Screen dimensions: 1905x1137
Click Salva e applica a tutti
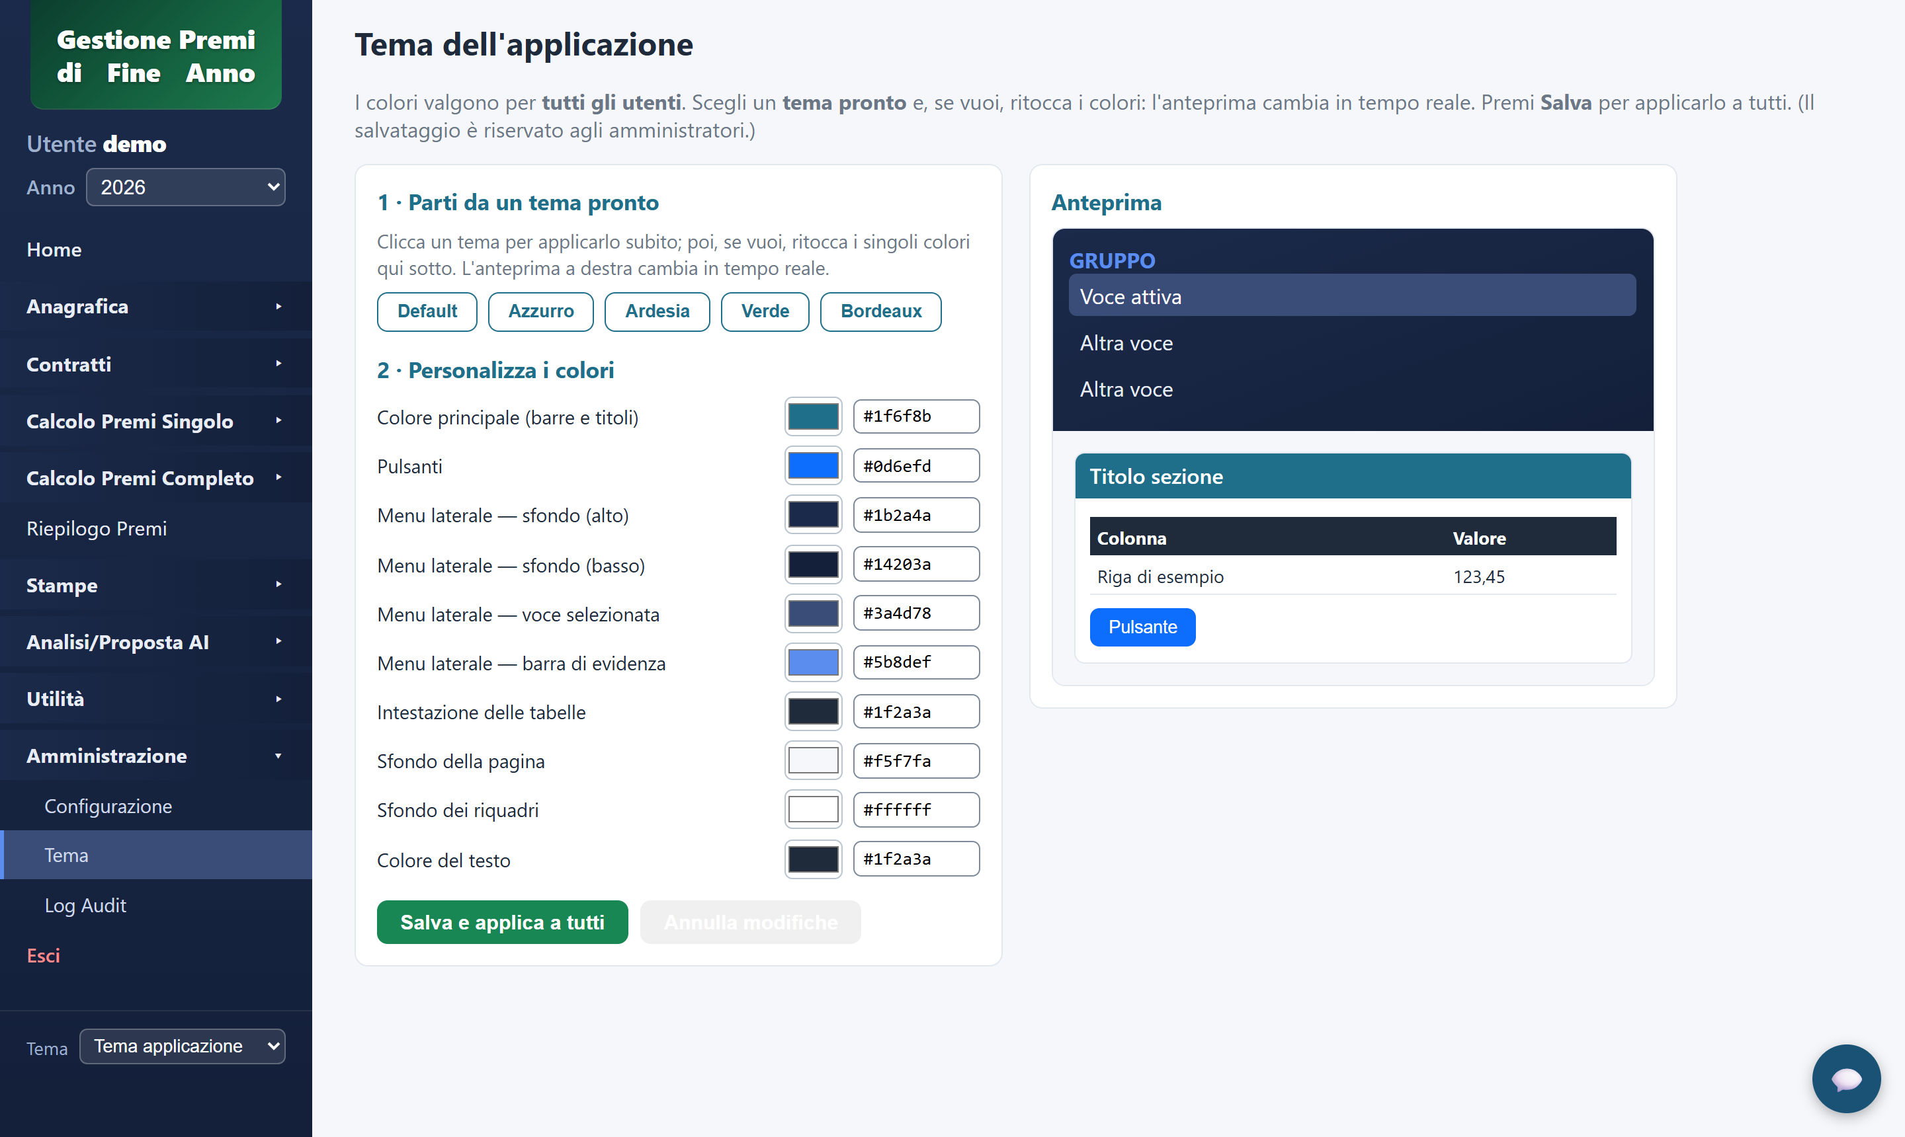pos(502,921)
